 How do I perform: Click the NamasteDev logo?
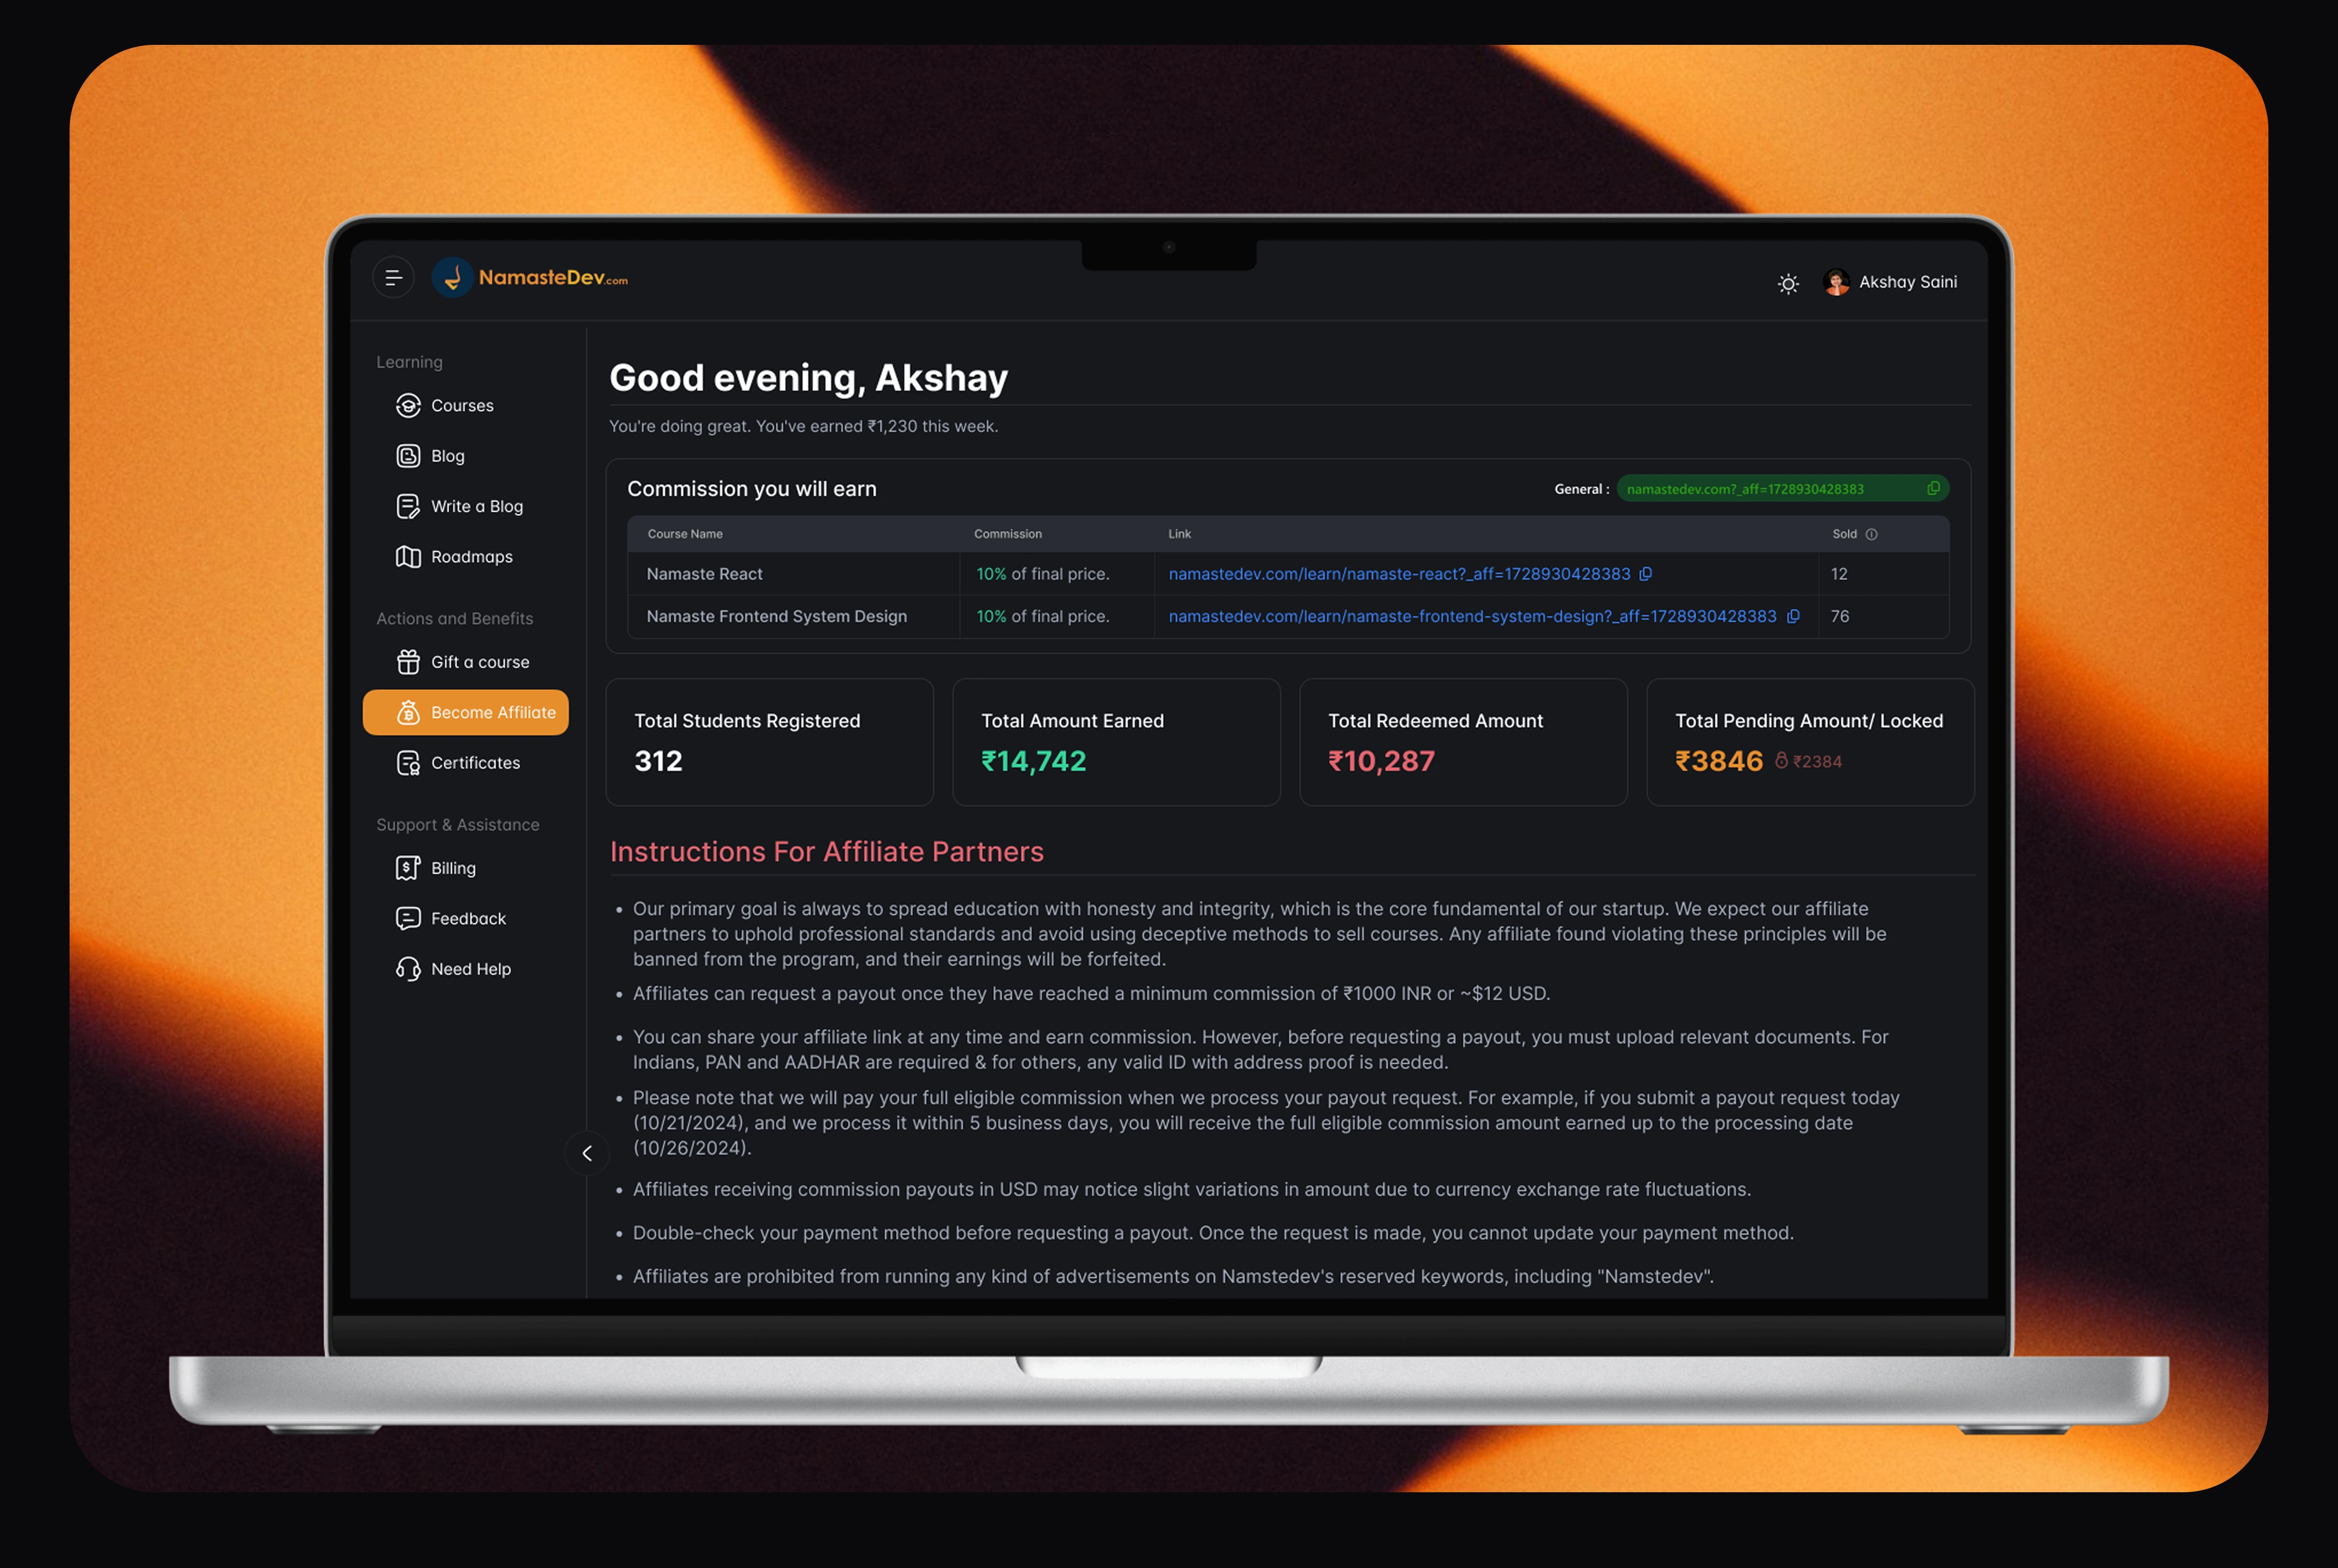(530, 278)
